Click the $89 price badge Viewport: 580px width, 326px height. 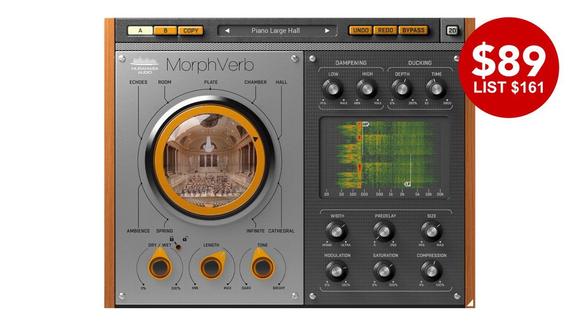[508, 68]
